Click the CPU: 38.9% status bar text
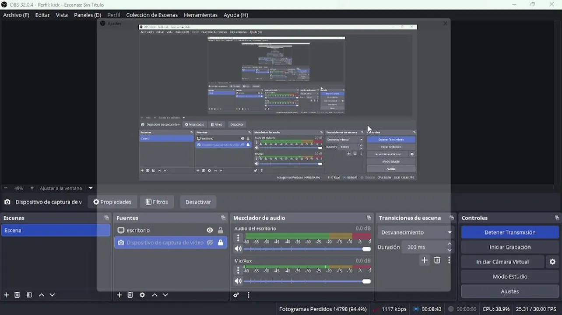The width and height of the screenshot is (562, 315). coord(496,309)
